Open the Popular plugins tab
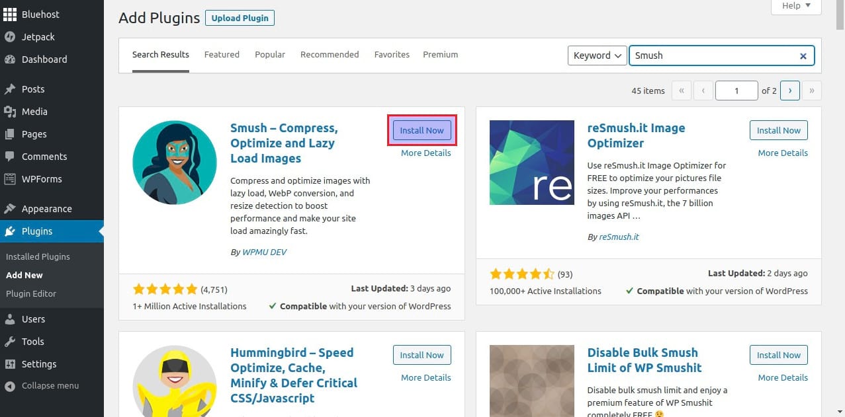 coord(270,55)
